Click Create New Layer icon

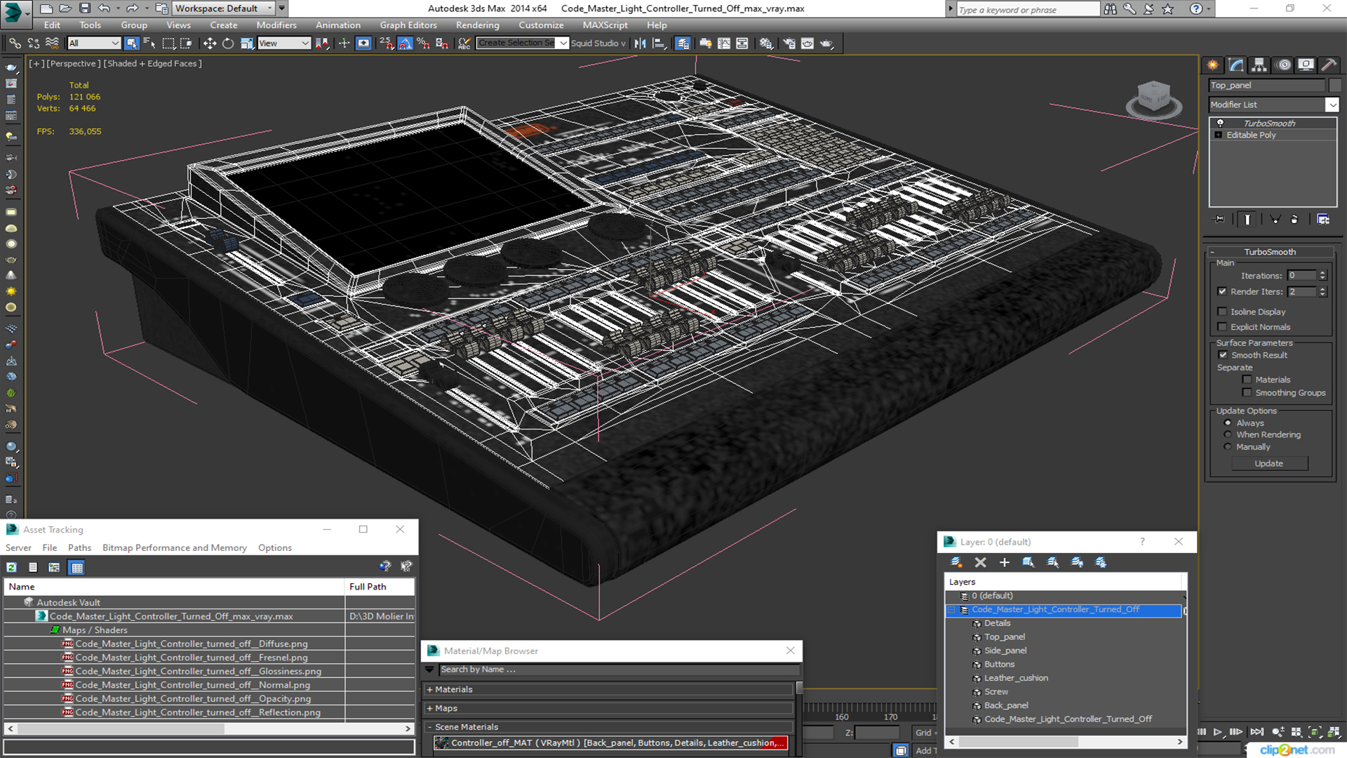956,562
